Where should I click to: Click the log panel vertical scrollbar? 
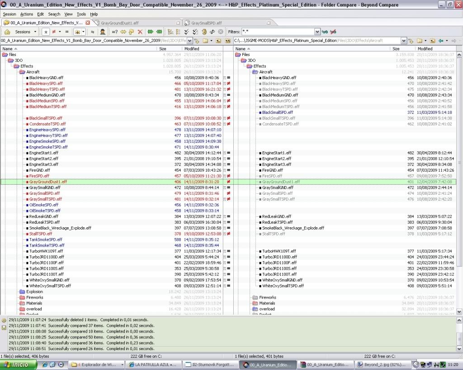(x=459, y=334)
